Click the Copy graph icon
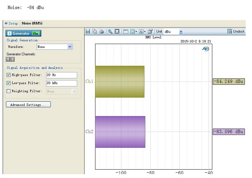The width and height of the screenshot is (252, 178). click(94, 32)
